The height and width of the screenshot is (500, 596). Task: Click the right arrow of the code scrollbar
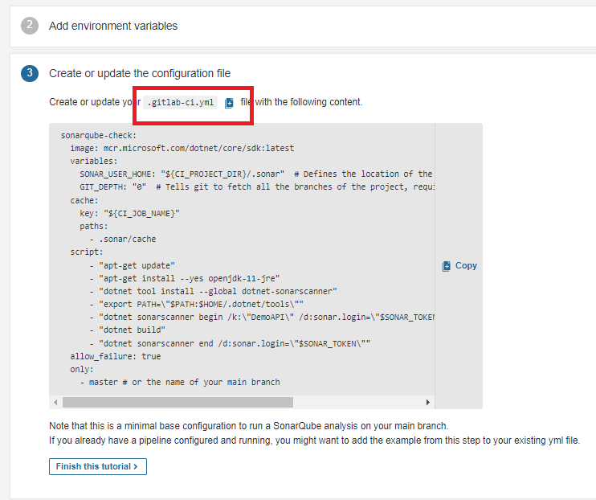click(x=428, y=402)
